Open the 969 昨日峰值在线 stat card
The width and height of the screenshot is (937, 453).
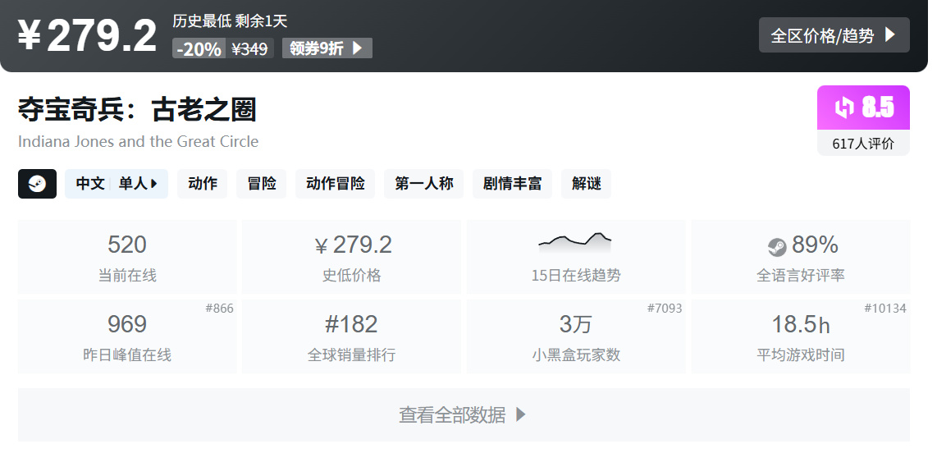pos(126,336)
